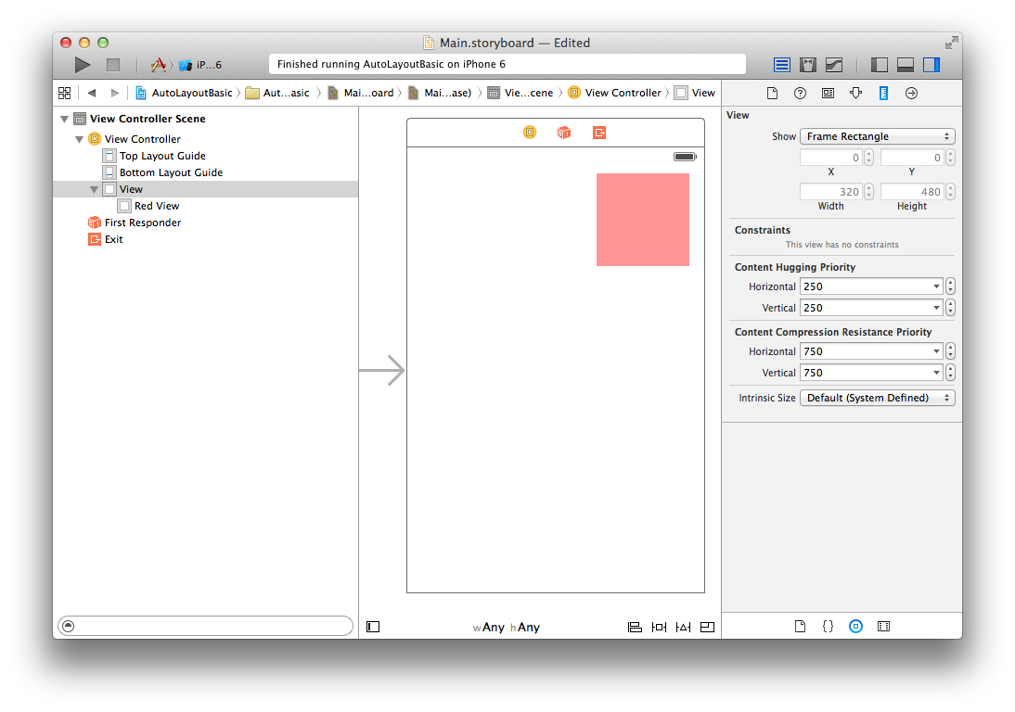The height and width of the screenshot is (712, 1015).
Task: Select Mai...ase) in jump bar
Action: tap(440, 93)
